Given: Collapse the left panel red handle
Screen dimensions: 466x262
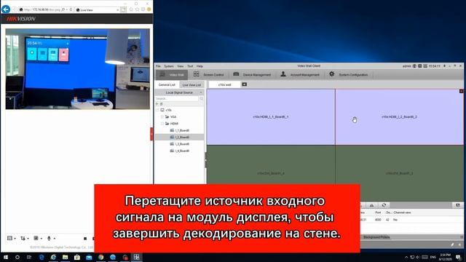Looking at the screenshot, I should (x=151, y=134).
